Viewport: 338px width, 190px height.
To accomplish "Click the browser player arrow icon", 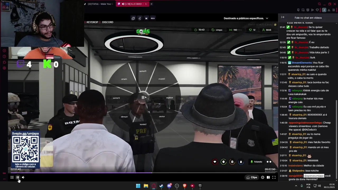I will tap(312, 10).
